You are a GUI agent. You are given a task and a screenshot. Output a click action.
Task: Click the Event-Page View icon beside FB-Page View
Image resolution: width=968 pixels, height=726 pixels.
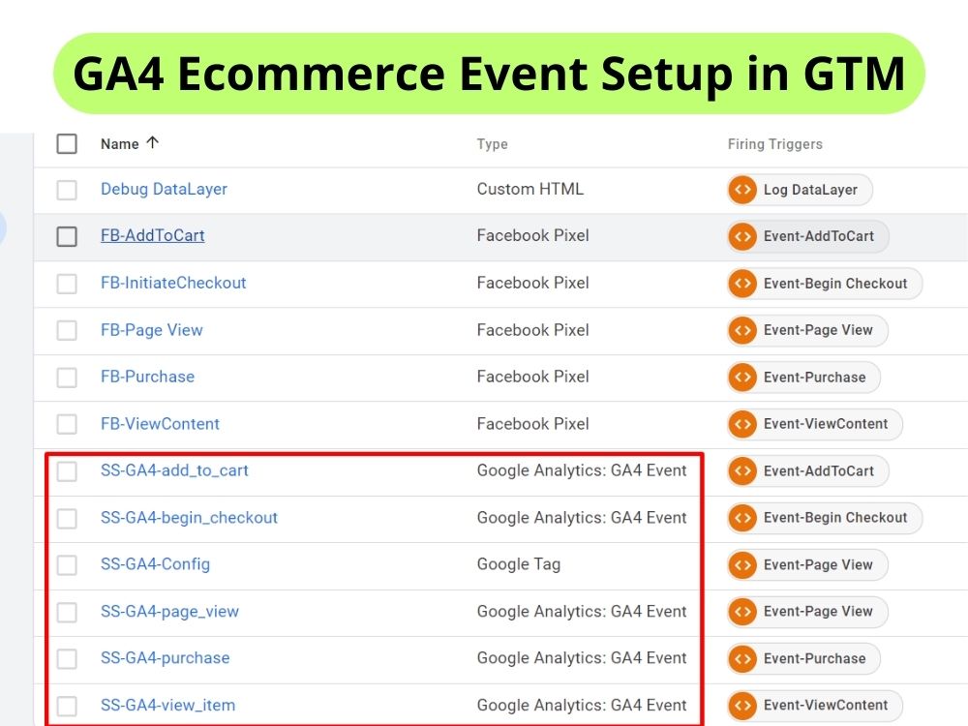pos(741,330)
